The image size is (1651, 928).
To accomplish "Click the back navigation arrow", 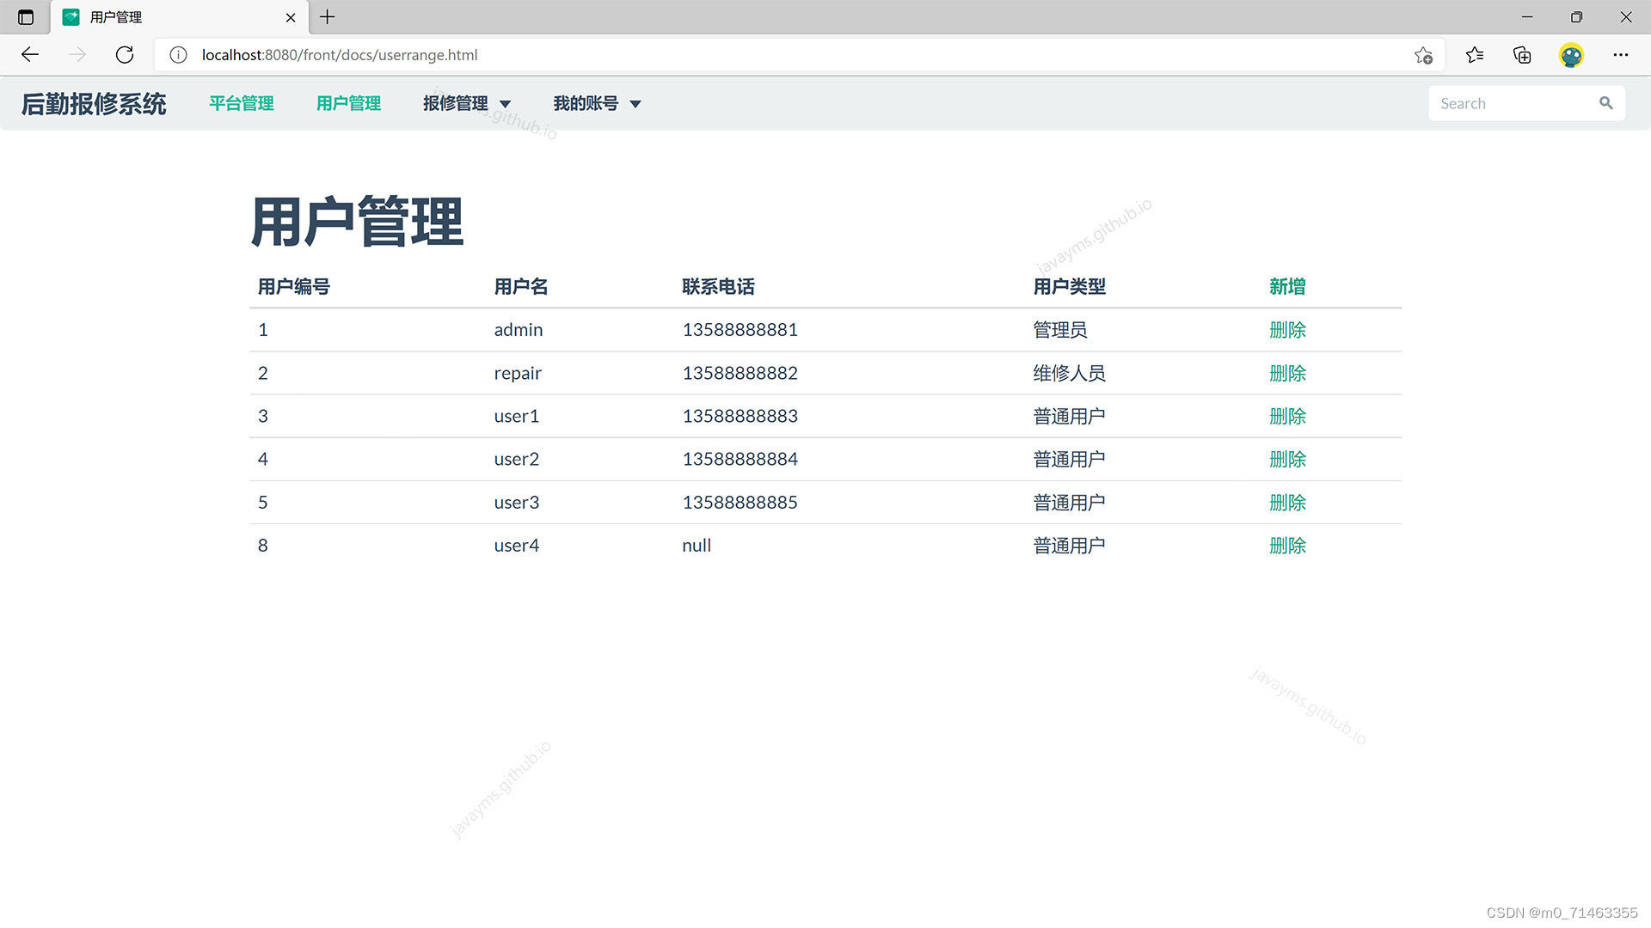I will [30, 55].
